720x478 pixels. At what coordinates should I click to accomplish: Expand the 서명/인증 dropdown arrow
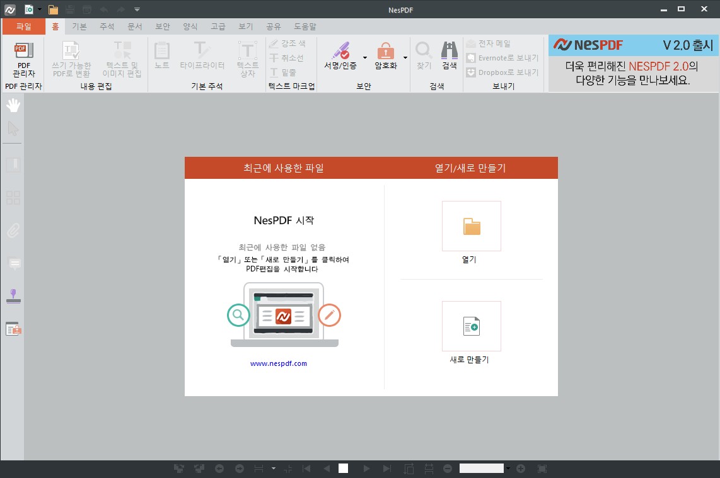[x=365, y=58]
